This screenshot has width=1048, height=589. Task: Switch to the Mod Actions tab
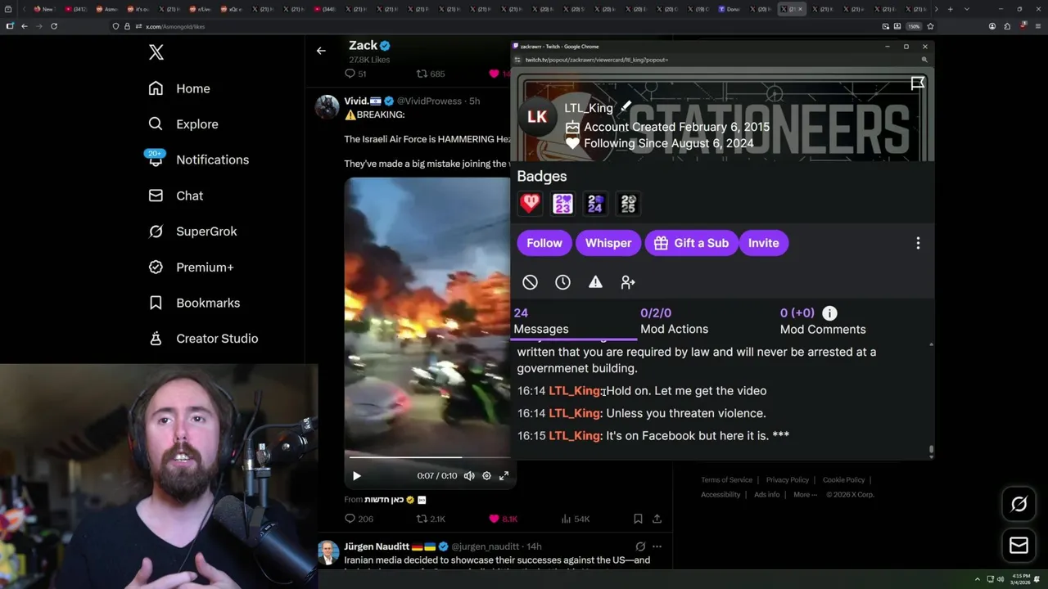(674, 321)
